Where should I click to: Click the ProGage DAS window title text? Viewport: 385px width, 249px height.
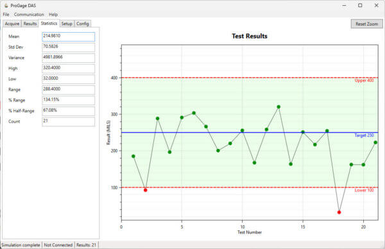click(x=23, y=5)
